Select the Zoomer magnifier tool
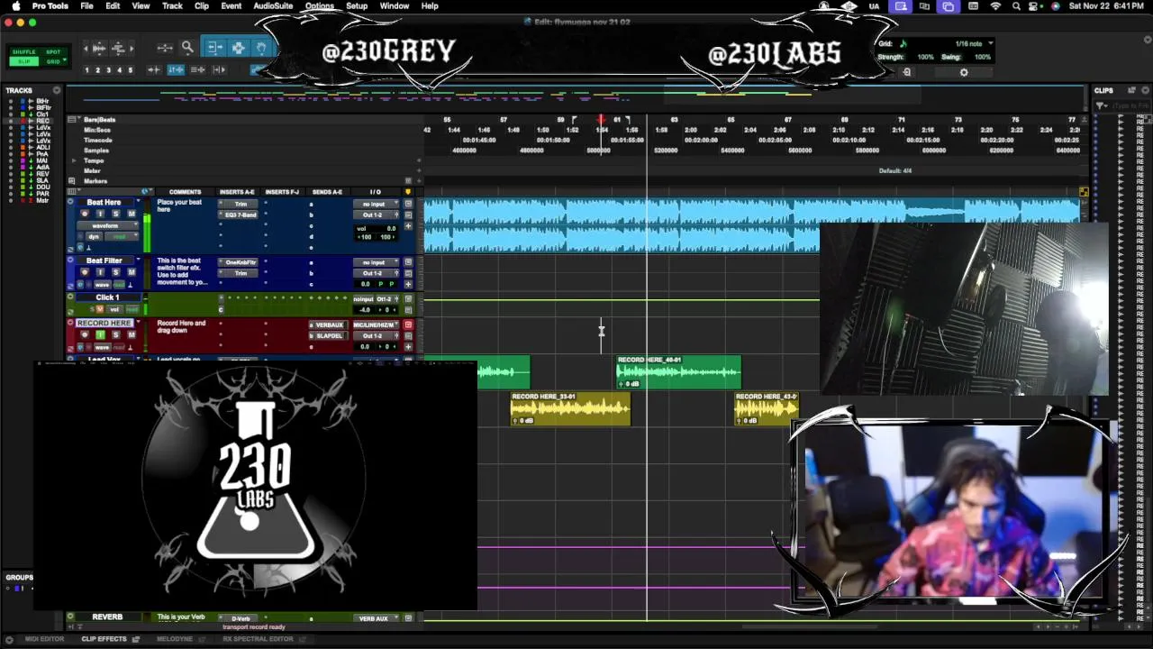Screen dimensions: 1153x649 pos(187,47)
